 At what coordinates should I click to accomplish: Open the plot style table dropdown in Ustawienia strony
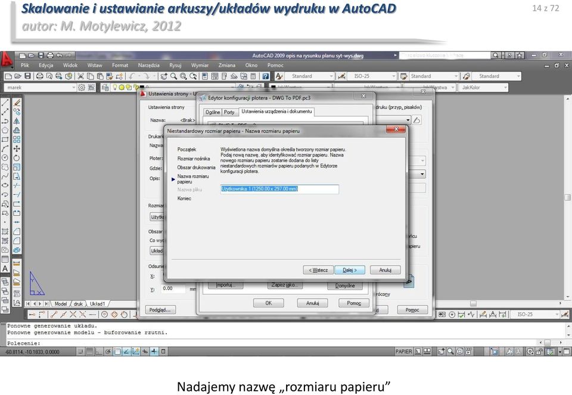[408, 120]
